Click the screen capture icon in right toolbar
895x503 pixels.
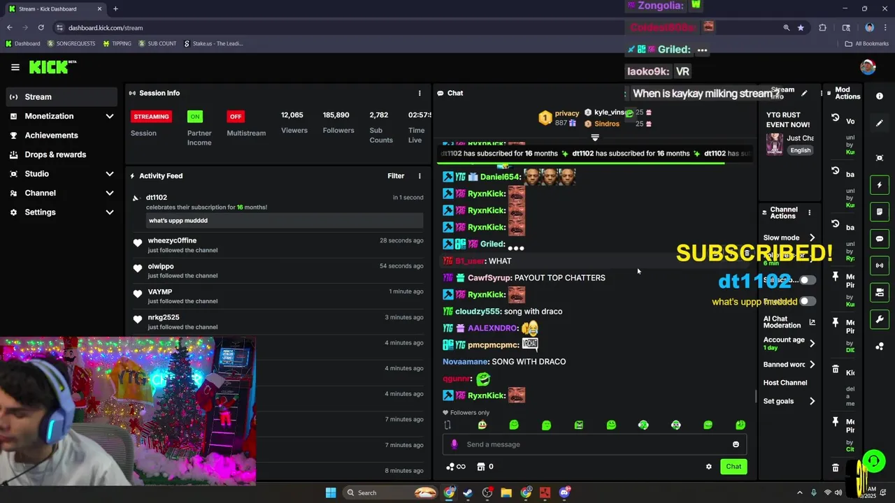880,158
